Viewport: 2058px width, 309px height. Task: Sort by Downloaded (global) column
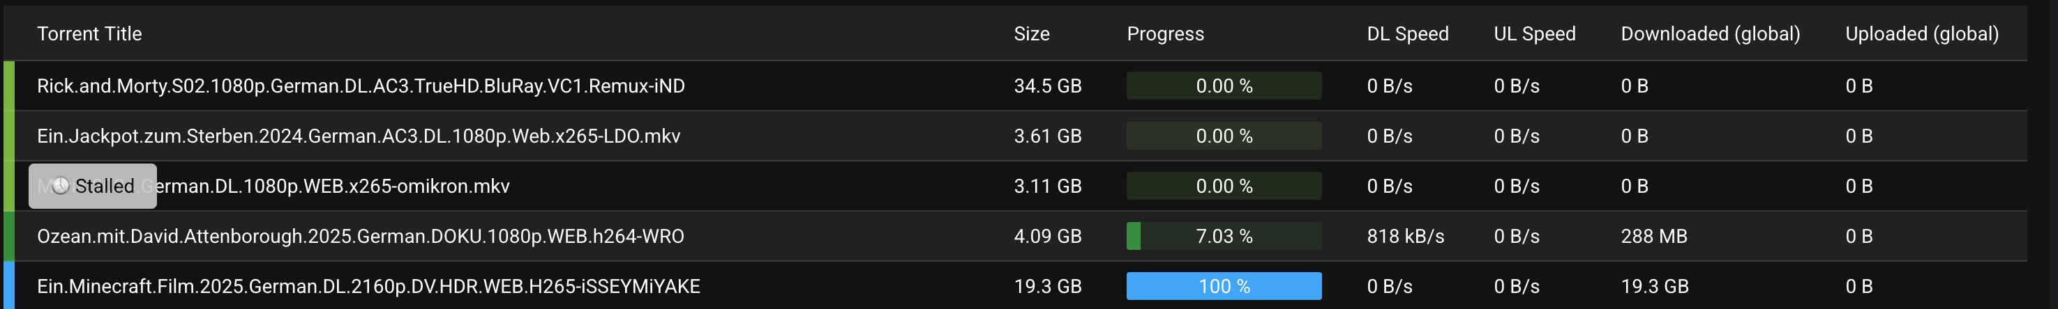tap(1711, 33)
